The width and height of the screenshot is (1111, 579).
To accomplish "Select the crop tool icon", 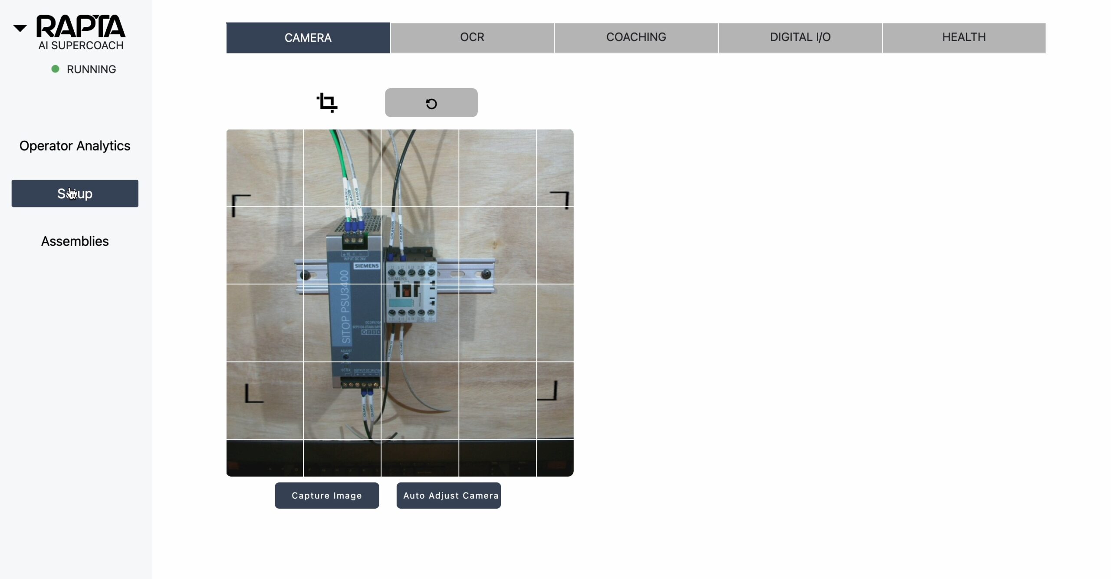I will [x=327, y=102].
